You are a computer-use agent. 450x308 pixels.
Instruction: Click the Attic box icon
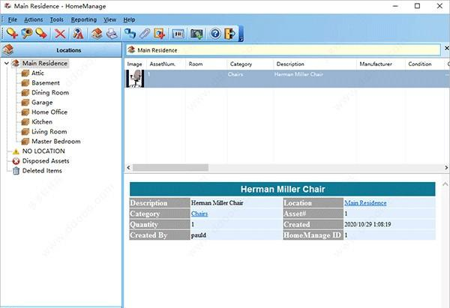tap(25, 73)
